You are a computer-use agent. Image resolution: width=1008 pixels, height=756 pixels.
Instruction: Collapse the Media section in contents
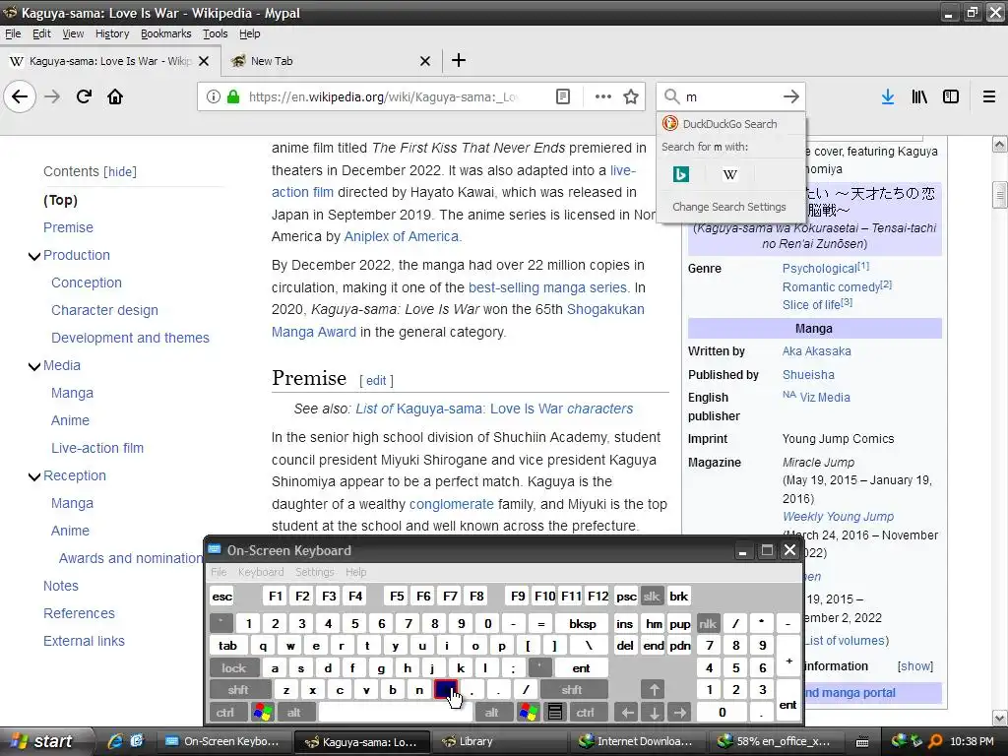coord(34,366)
